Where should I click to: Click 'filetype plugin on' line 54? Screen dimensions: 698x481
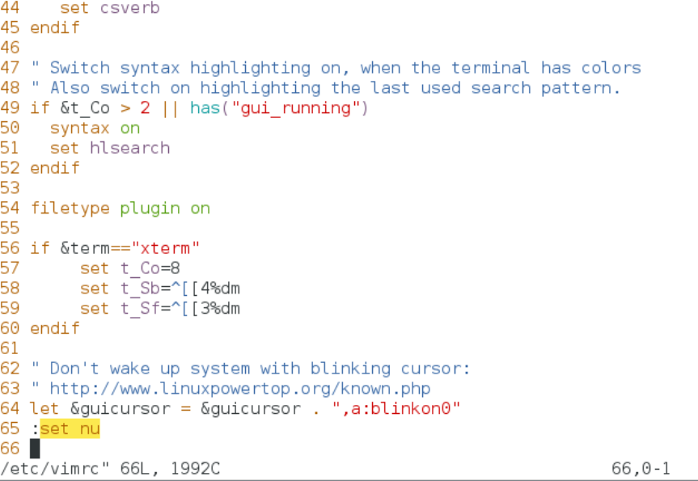[x=121, y=209]
